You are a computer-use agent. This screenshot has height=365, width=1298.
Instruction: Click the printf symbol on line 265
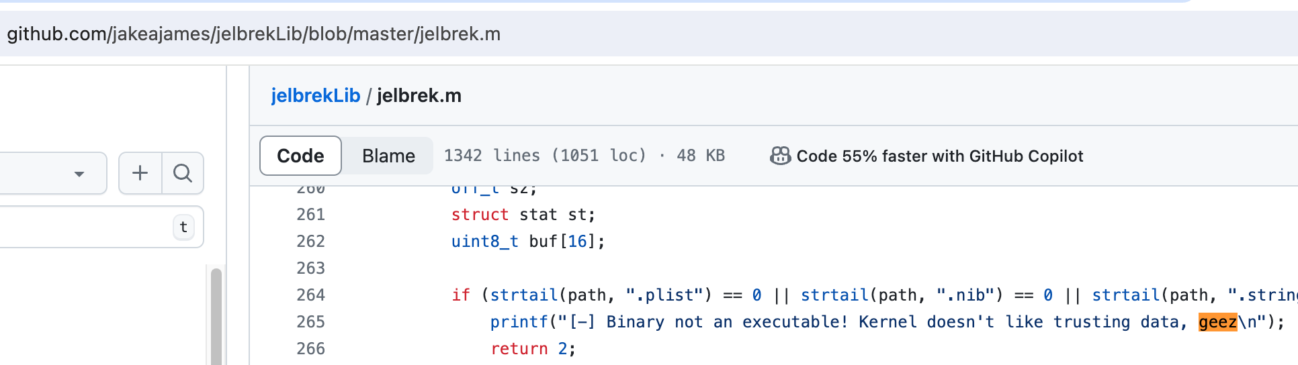click(x=519, y=322)
